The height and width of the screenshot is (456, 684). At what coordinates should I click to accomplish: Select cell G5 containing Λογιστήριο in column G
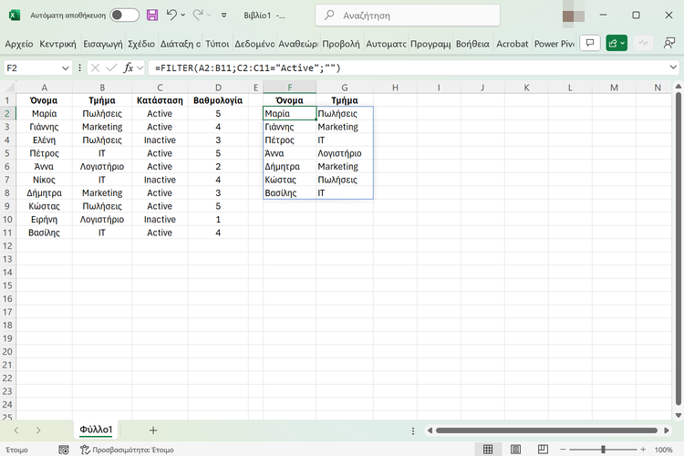tap(345, 153)
